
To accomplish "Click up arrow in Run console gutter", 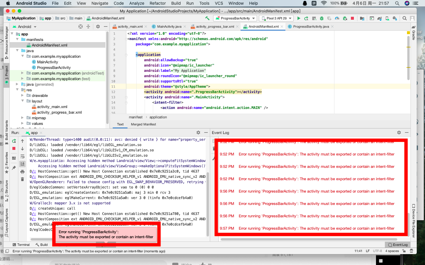I will [22, 141].
